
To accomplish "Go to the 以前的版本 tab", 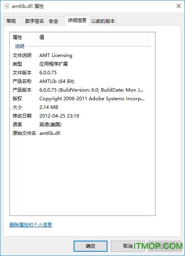I will 103,21.
